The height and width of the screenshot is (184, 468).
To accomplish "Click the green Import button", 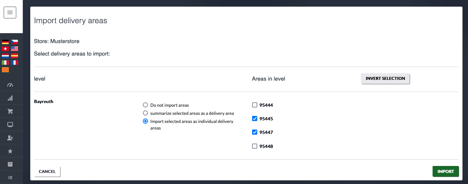I will (x=445, y=171).
